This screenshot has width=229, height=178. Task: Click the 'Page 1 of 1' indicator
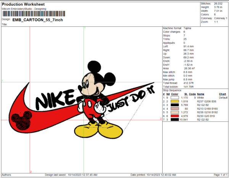coord(221,175)
